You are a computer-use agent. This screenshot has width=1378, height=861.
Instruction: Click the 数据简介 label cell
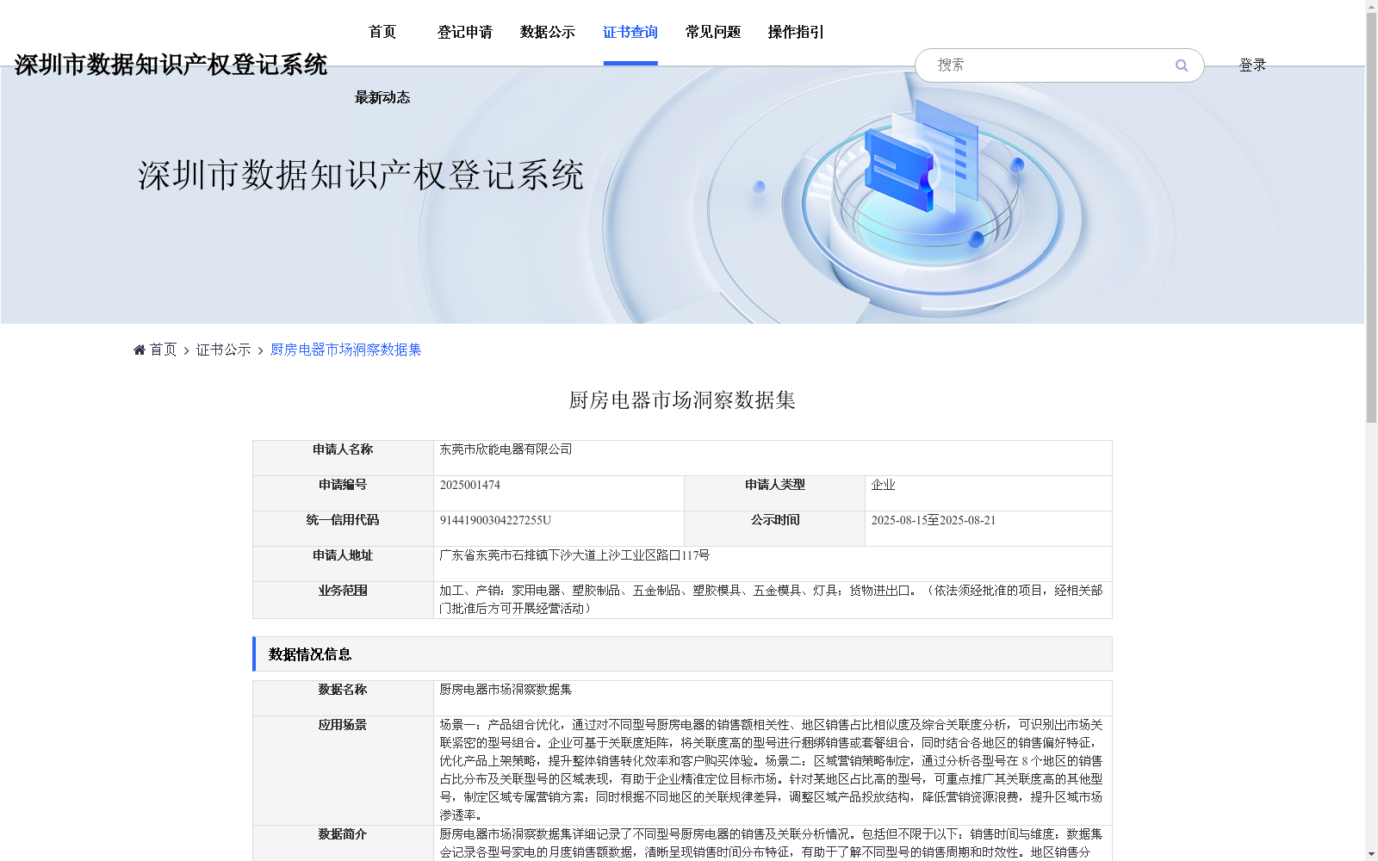(343, 843)
